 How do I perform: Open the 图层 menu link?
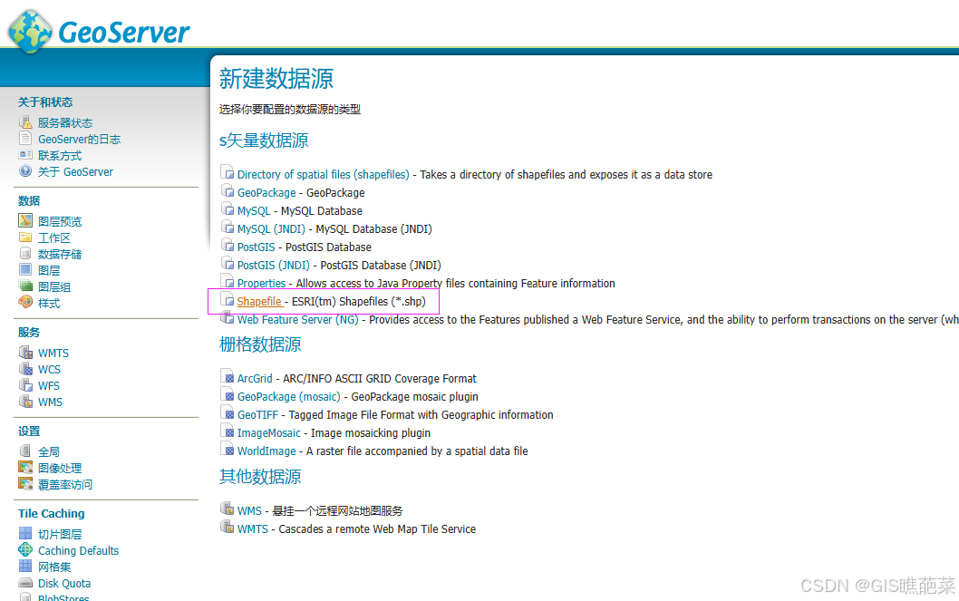click(49, 270)
